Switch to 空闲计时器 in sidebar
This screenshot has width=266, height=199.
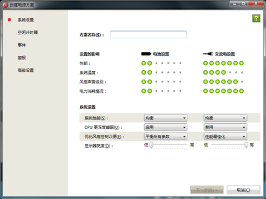pos(28,33)
